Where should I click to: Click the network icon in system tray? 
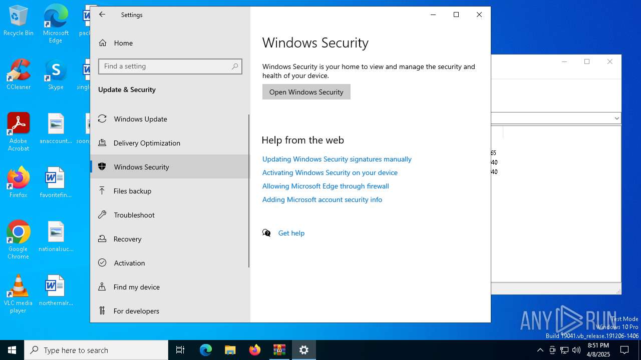coord(564,350)
